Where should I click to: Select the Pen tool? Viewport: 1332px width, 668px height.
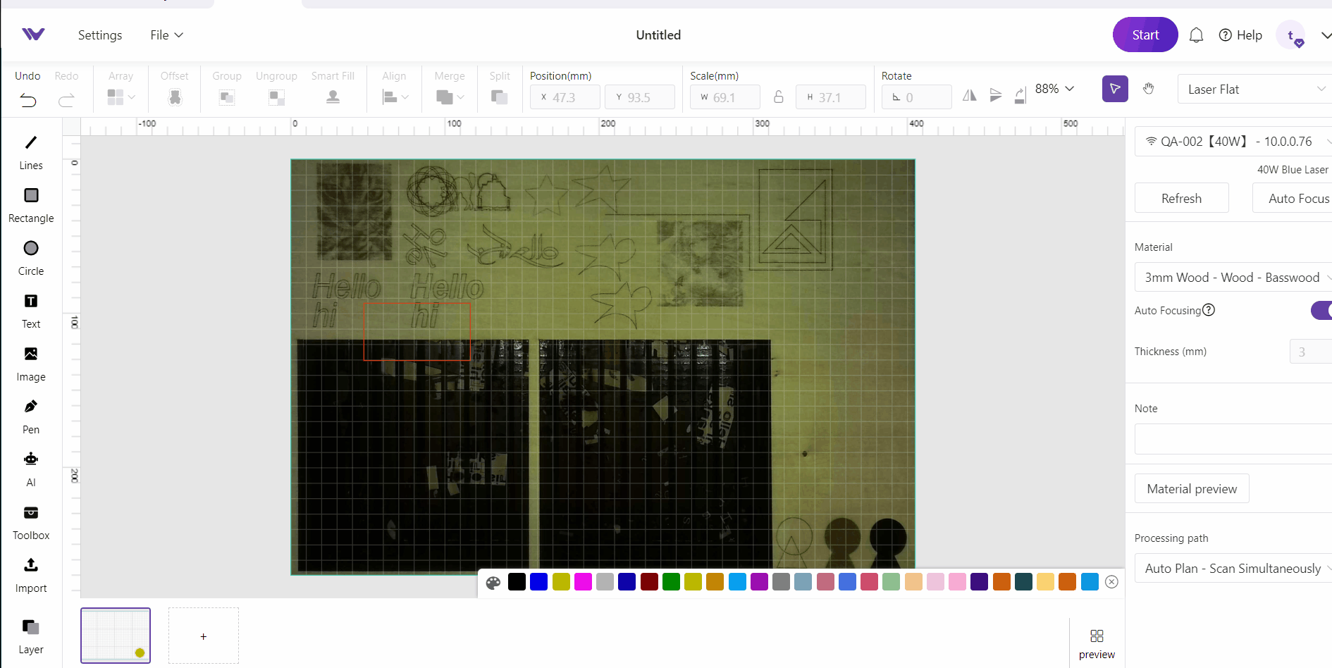click(31, 416)
